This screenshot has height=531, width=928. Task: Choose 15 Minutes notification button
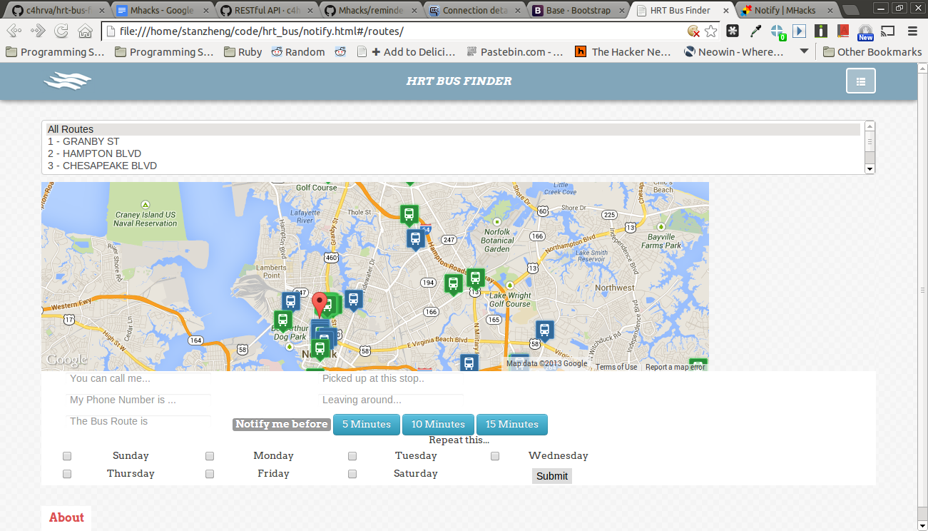tap(512, 425)
